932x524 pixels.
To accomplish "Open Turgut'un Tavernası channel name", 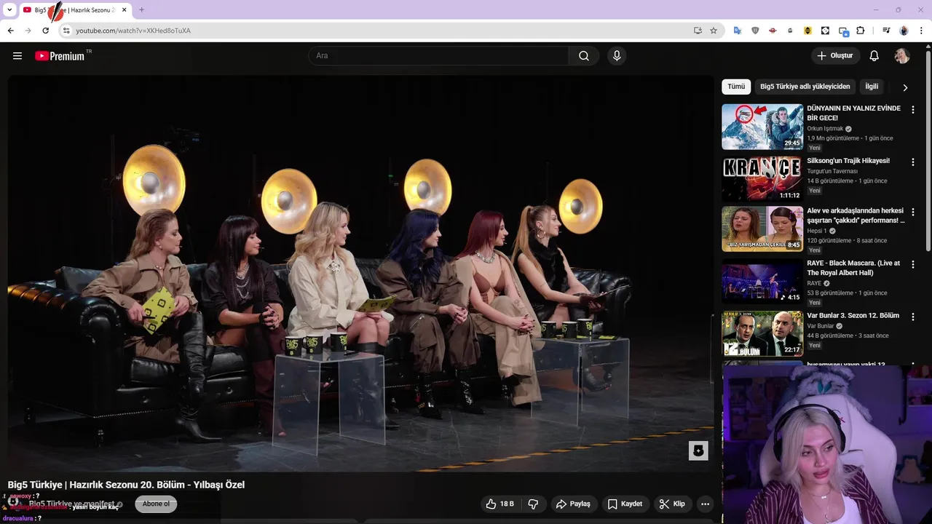I will (832, 171).
